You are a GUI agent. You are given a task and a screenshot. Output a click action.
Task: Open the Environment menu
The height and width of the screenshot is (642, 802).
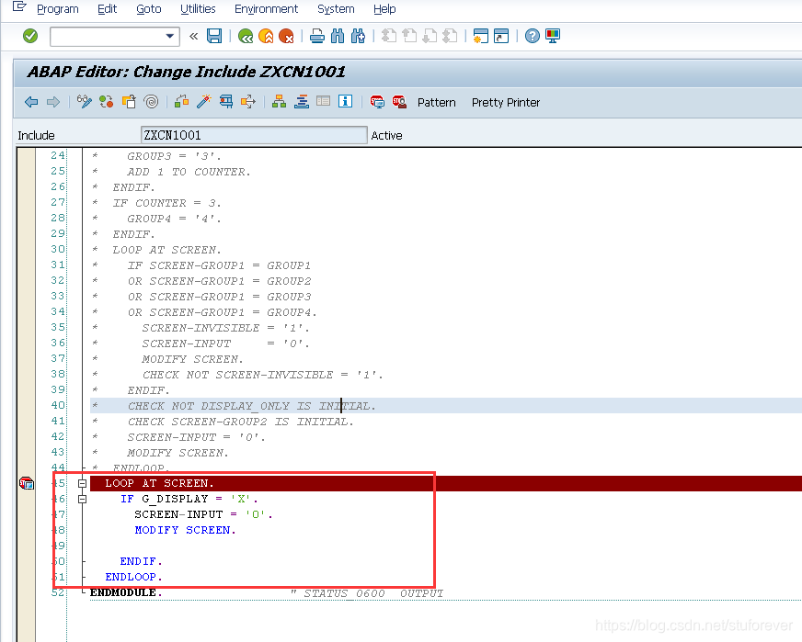click(x=267, y=8)
